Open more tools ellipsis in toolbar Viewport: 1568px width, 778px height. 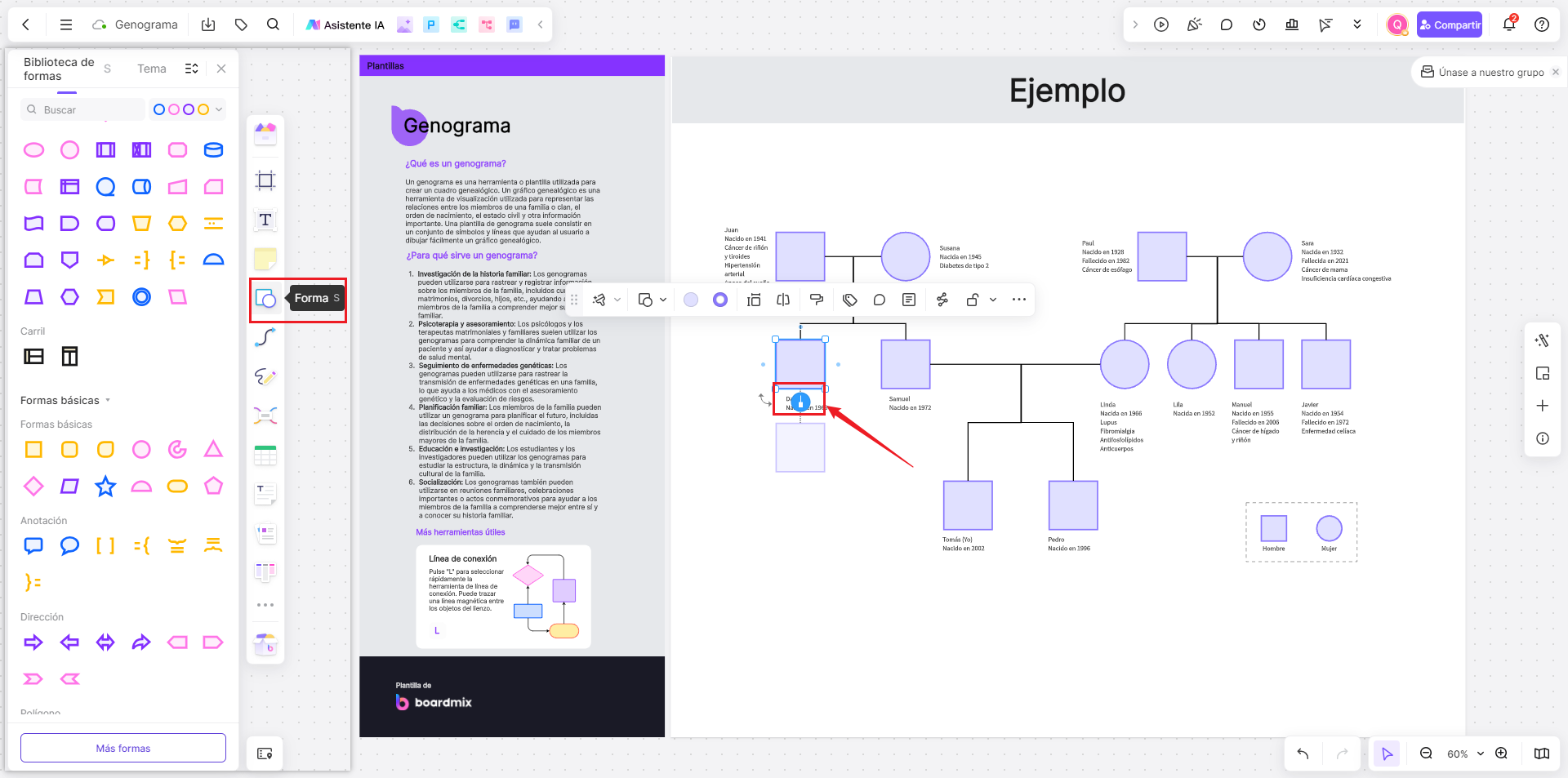(265, 605)
